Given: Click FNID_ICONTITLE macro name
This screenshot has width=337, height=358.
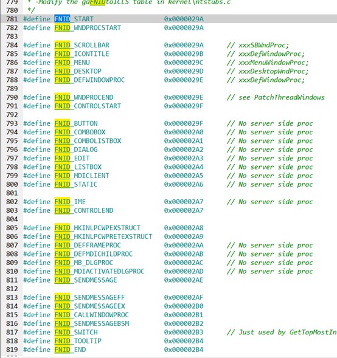Looking at the screenshot, I should [82, 54].
